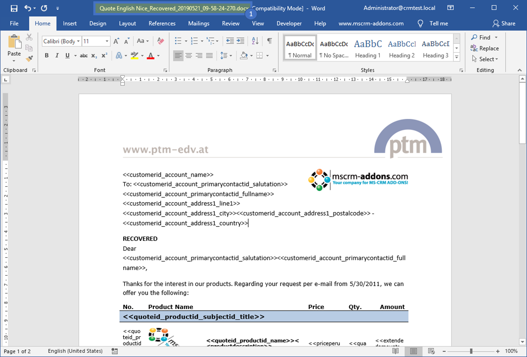The height and width of the screenshot is (357, 527).
Task: Select the Format Painter brush
Action: 29,59
